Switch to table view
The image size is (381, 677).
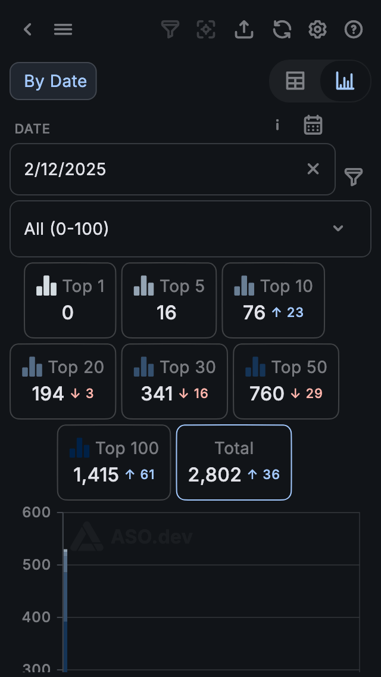pyautogui.click(x=295, y=81)
